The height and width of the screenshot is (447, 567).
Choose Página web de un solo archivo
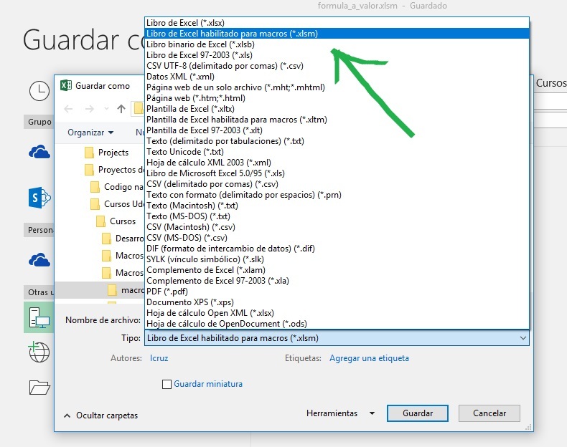coord(337,87)
